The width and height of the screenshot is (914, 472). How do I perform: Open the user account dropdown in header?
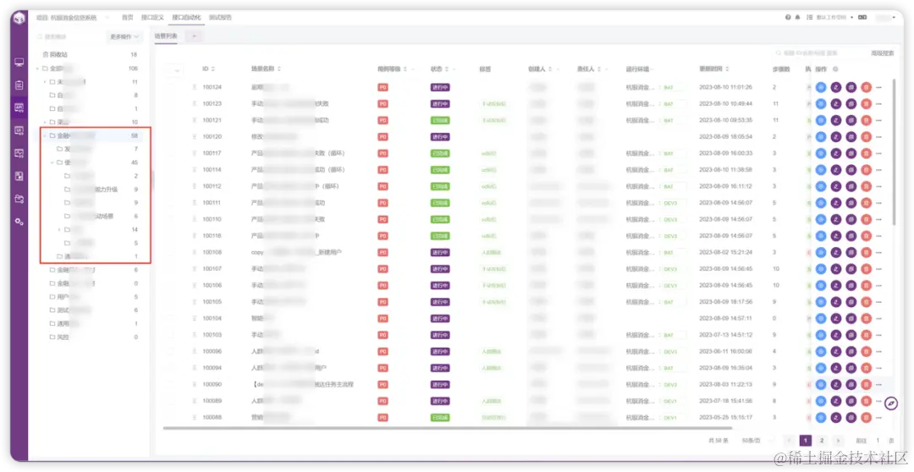[886, 18]
